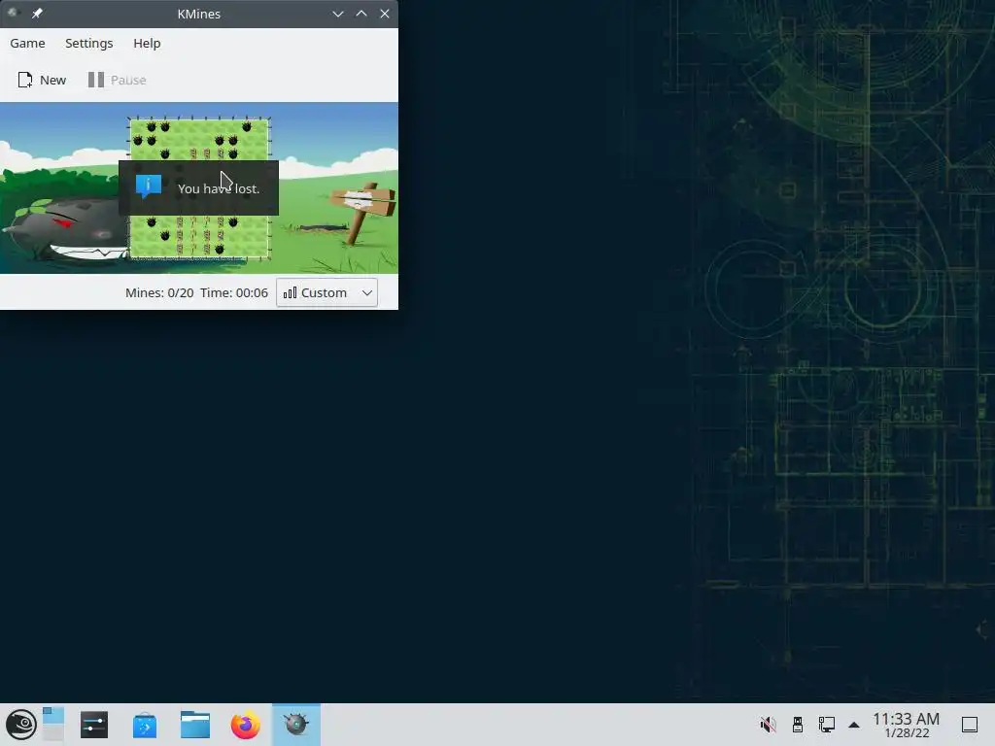Maximize the KMines window
Viewport: 995px width, 746px height.
(x=361, y=14)
